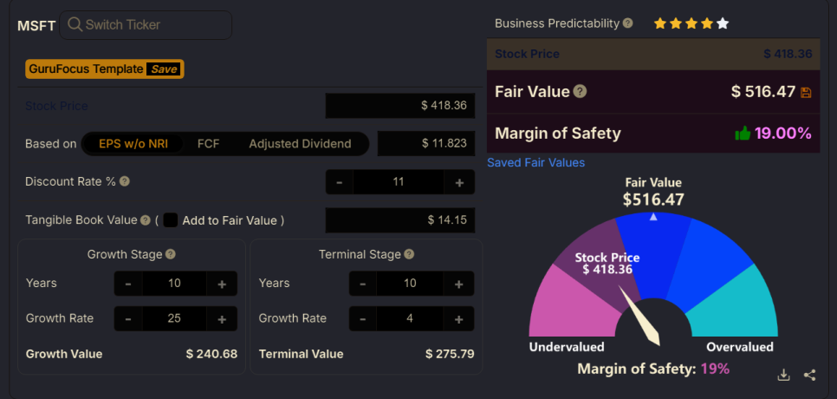Open help icon next to Business Predictability
The width and height of the screenshot is (837, 399).
coord(627,23)
